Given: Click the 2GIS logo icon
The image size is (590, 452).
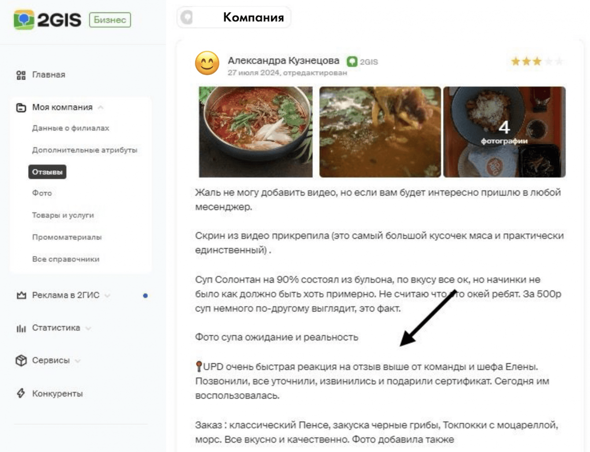Looking at the screenshot, I should click(x=24, y=20).
